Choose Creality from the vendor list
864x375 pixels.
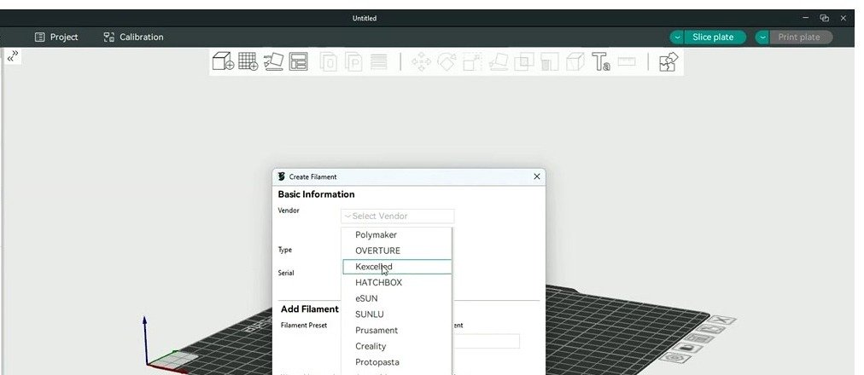pyautogui.click(x=397, y=346)
